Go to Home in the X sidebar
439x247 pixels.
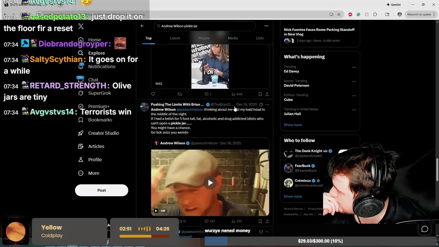click(89, 40)
